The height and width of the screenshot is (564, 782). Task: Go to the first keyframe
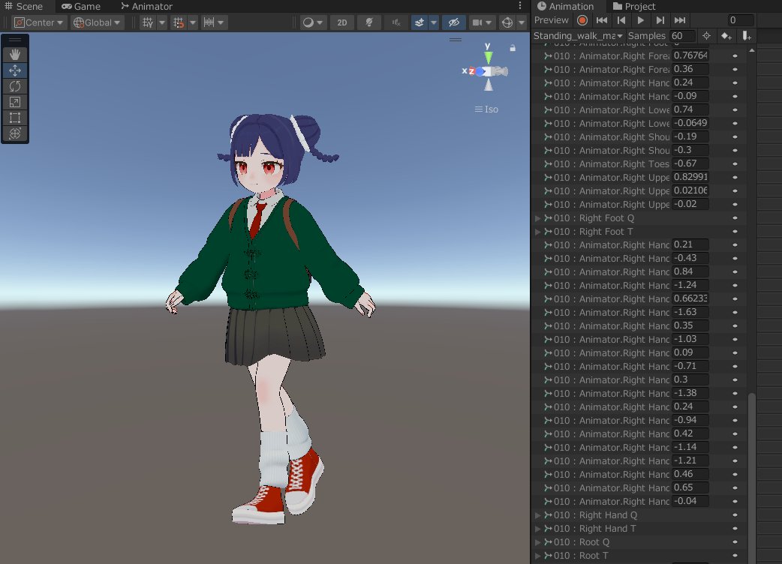[x=602, y=20]
